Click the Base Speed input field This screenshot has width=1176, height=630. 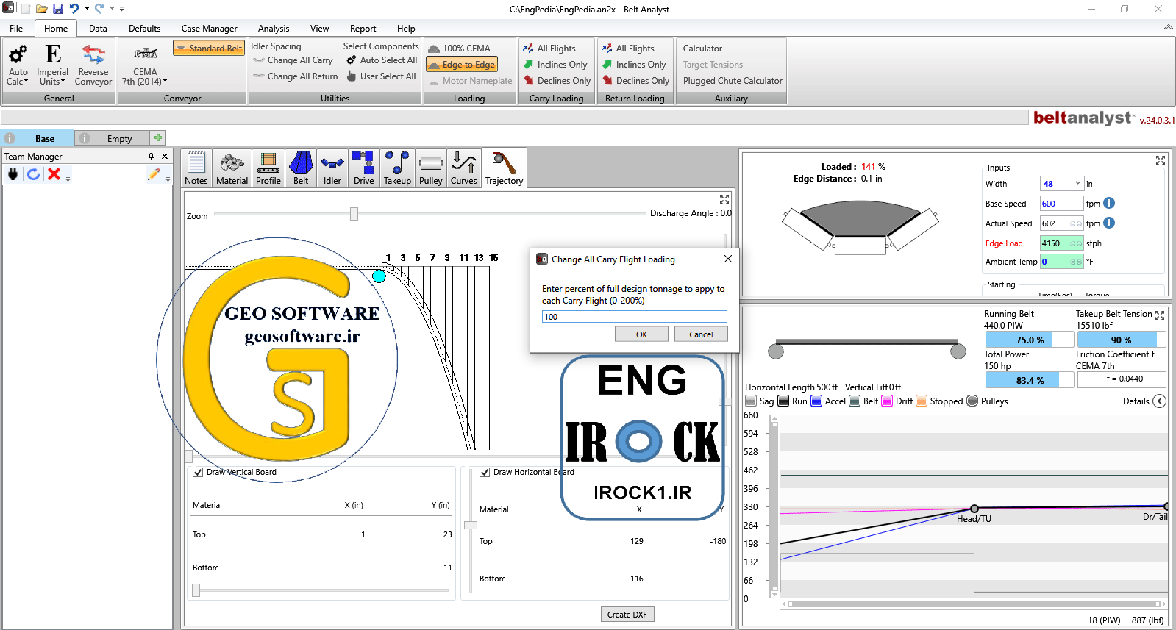pos(1061,204)
